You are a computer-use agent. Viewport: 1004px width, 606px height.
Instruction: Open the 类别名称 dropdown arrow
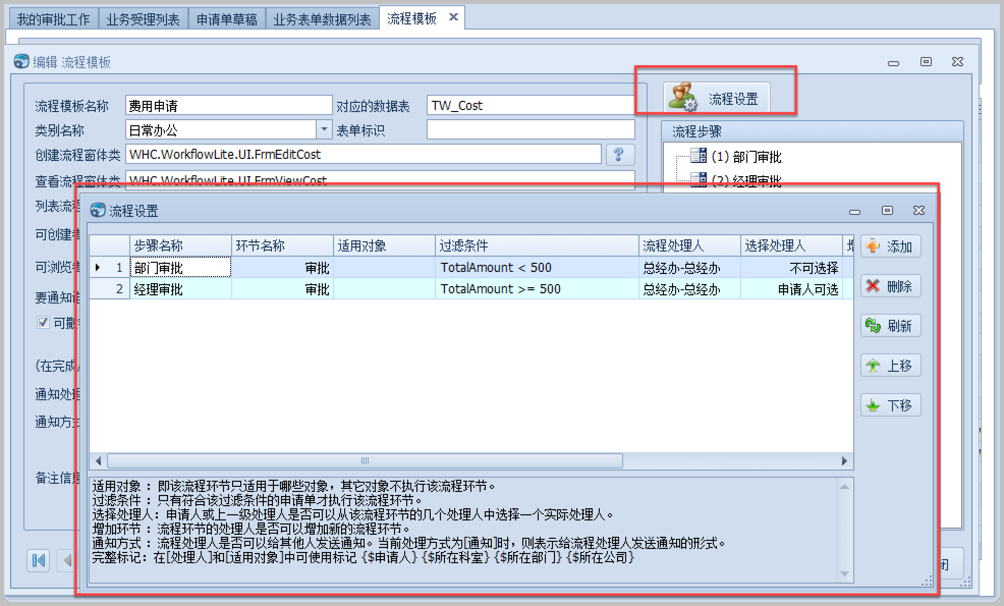point(324,130)
